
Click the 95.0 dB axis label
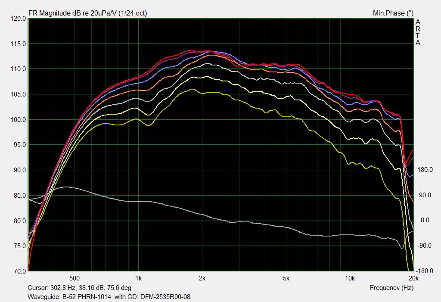(x=20, y=145)
